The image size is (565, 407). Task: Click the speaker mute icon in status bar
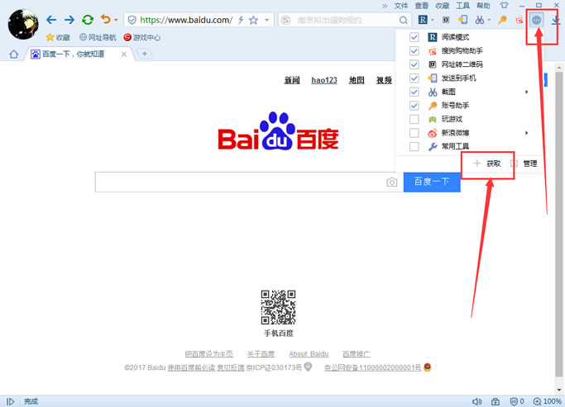pos(477,401)
